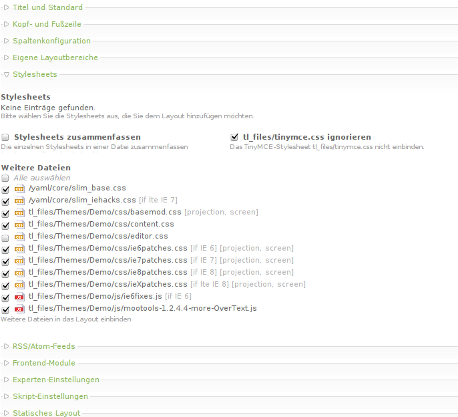Click the Keine Einträge gefunden text
Screen dimensions: 458x417
[48, 108]
